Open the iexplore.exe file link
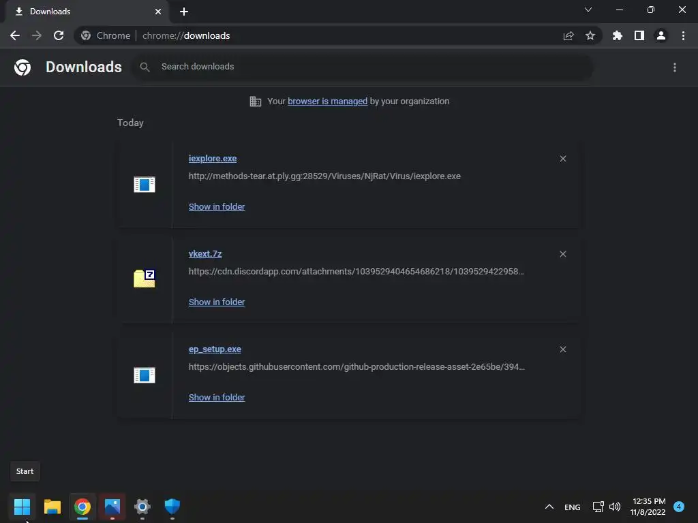The height and width of the screenshot is (523, 698). coord(213,158)
